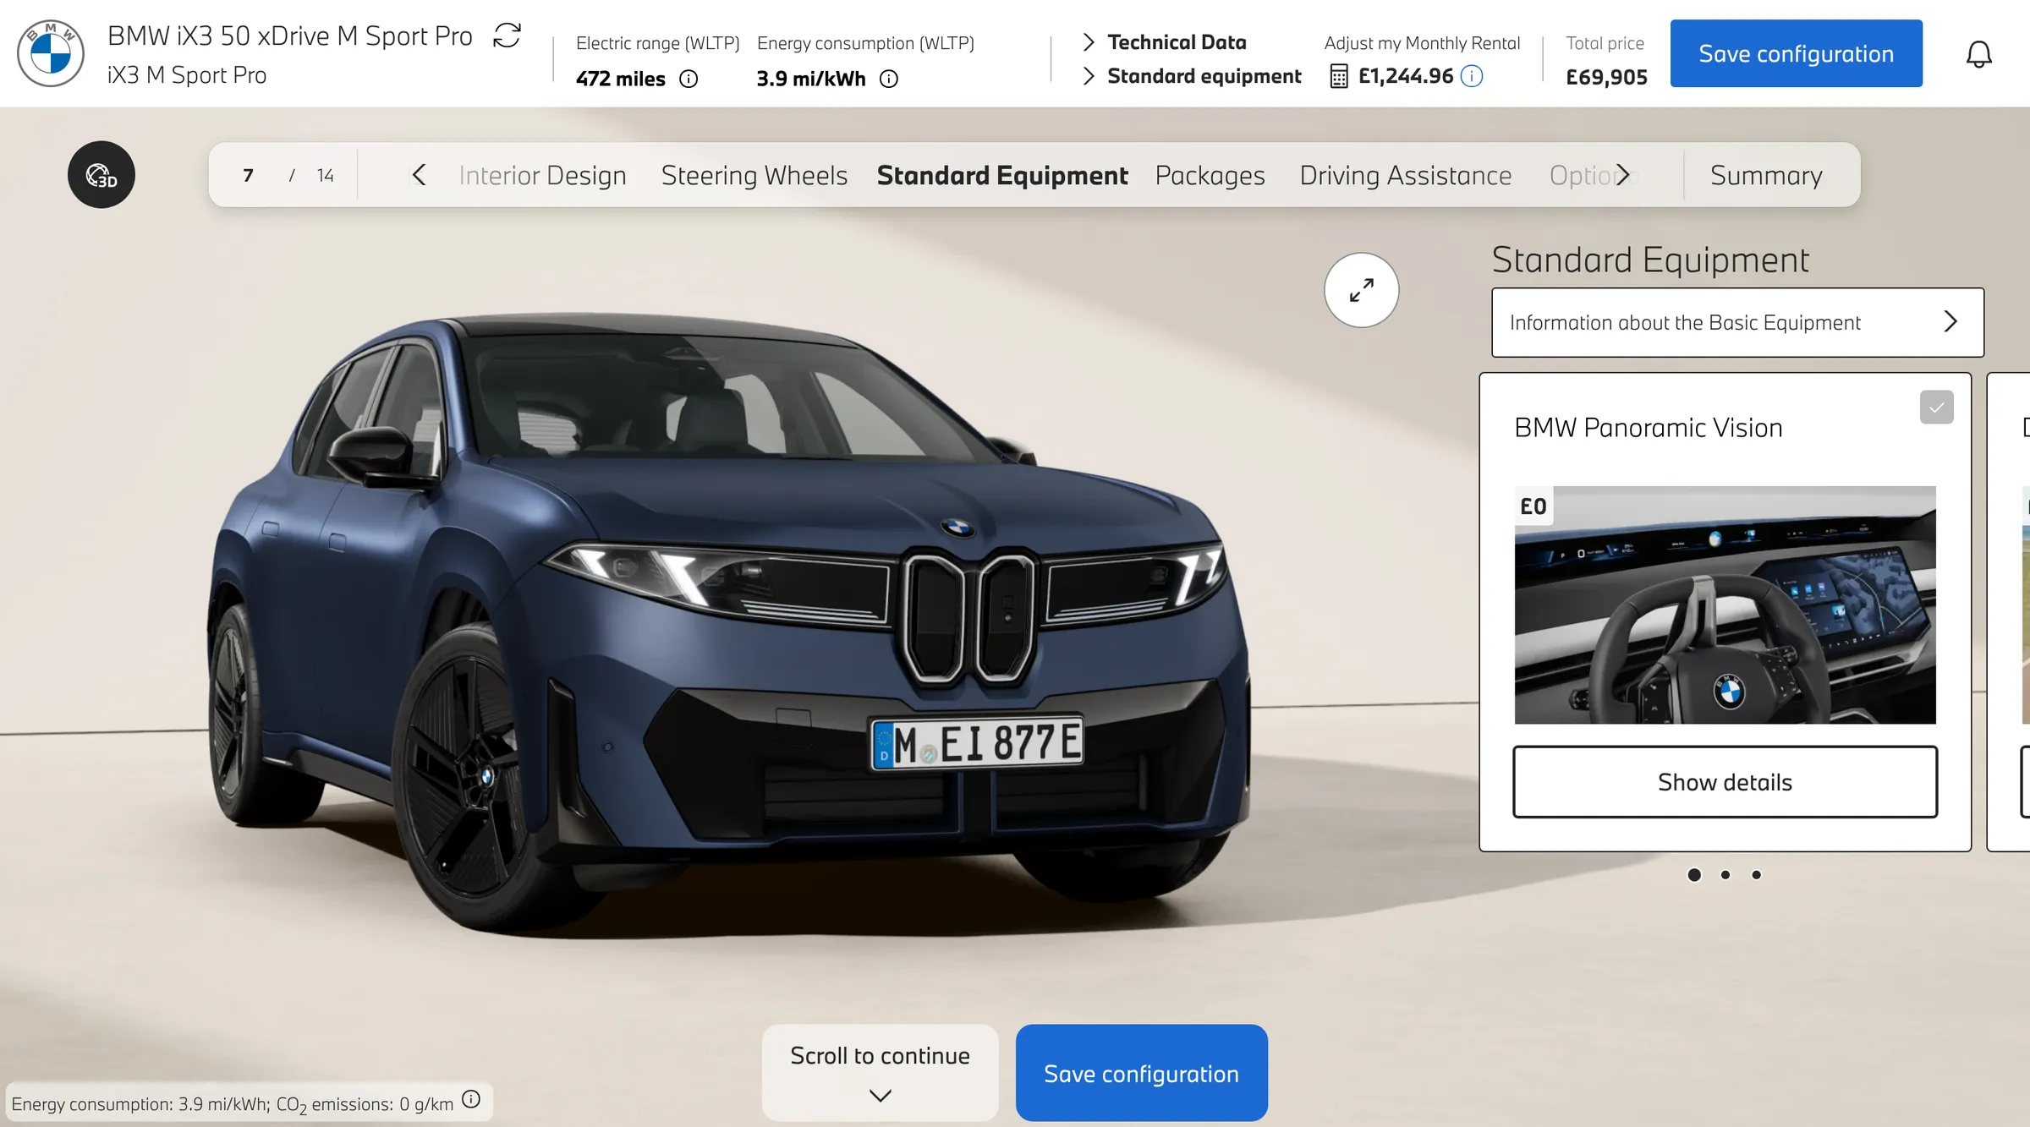Go to the Summary tab
2030x1127 pixels.
[x=1766, y=175]
